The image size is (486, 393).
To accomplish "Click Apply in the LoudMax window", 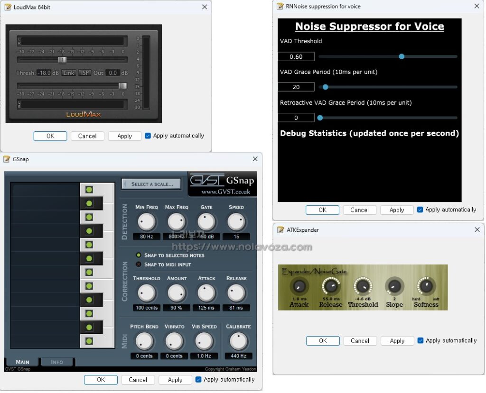I will (125, 136).
